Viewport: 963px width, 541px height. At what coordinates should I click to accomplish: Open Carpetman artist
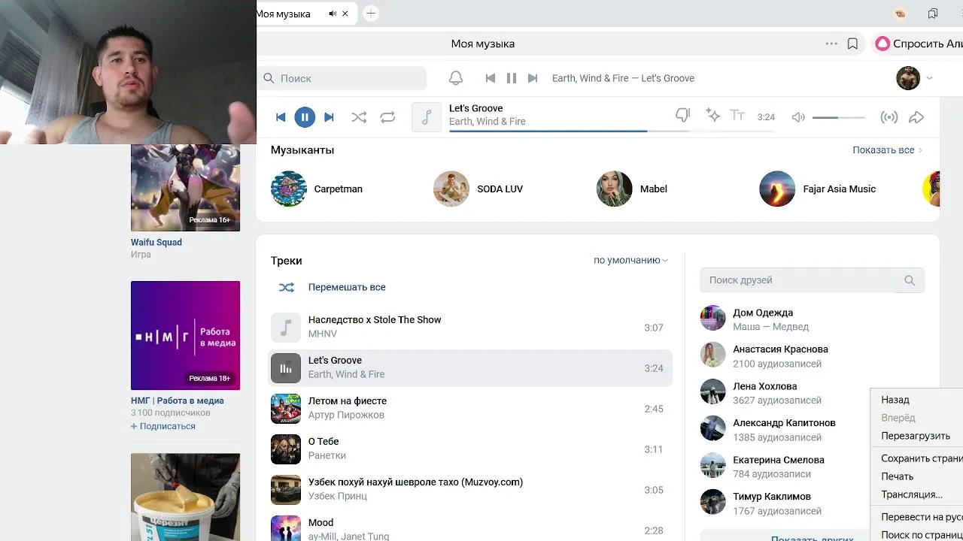[317, 189]
